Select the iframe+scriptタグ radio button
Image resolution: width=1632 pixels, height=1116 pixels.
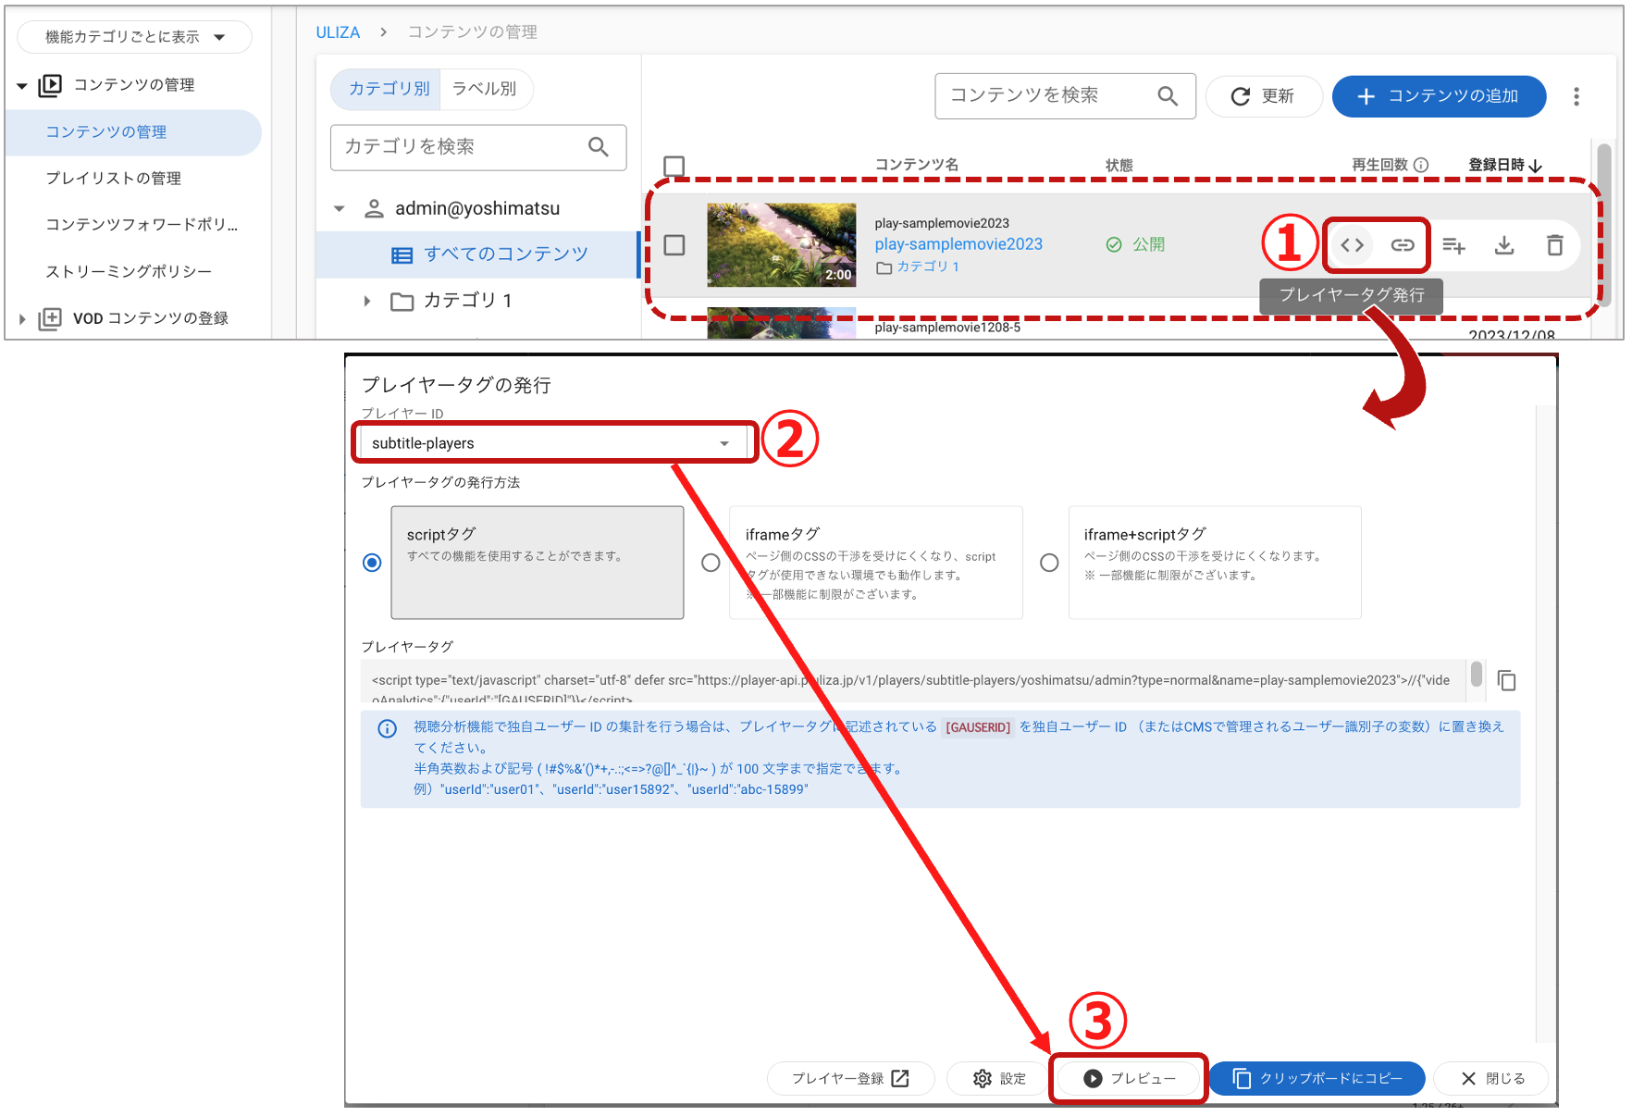pyautogui.click(x=1049, y=563)
